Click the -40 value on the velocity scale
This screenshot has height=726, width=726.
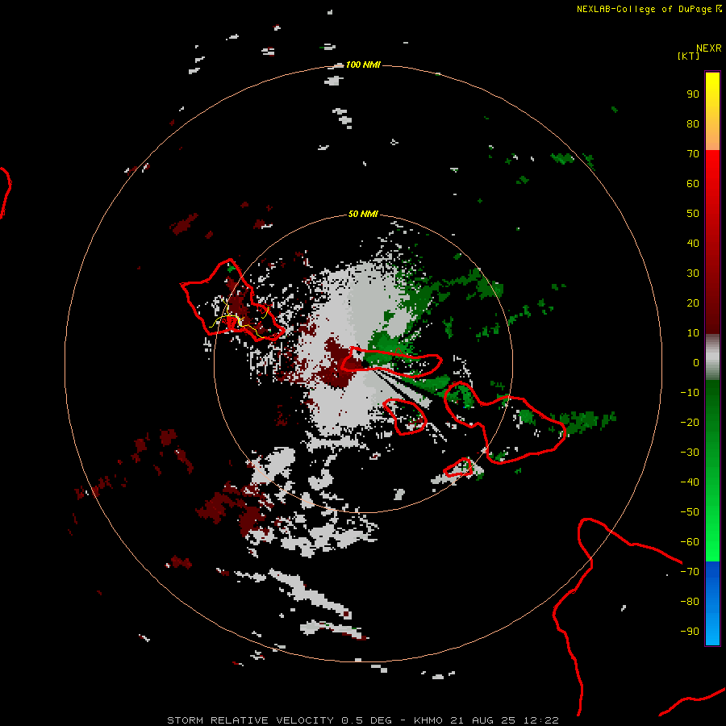(690, 482)
